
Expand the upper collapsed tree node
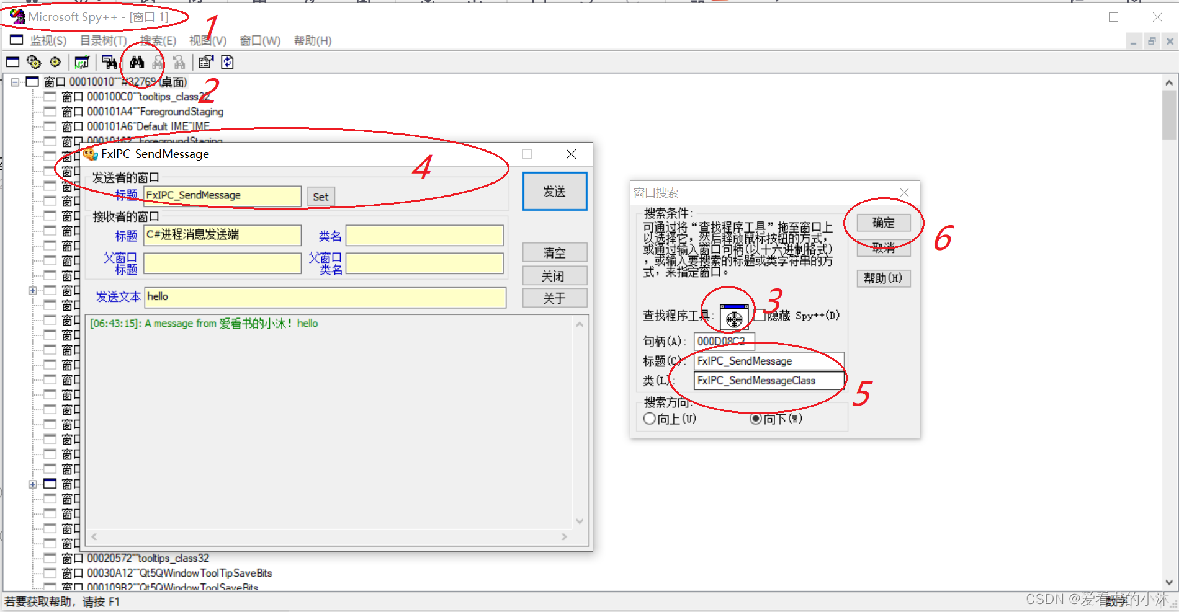click(x=32, y=291)
